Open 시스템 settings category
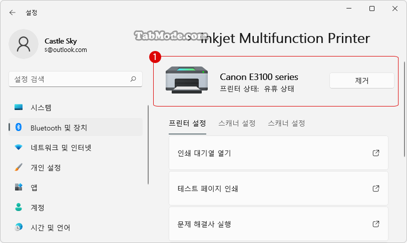The height and width of the screenshot is (243, 407). click(x=76, y=107)
